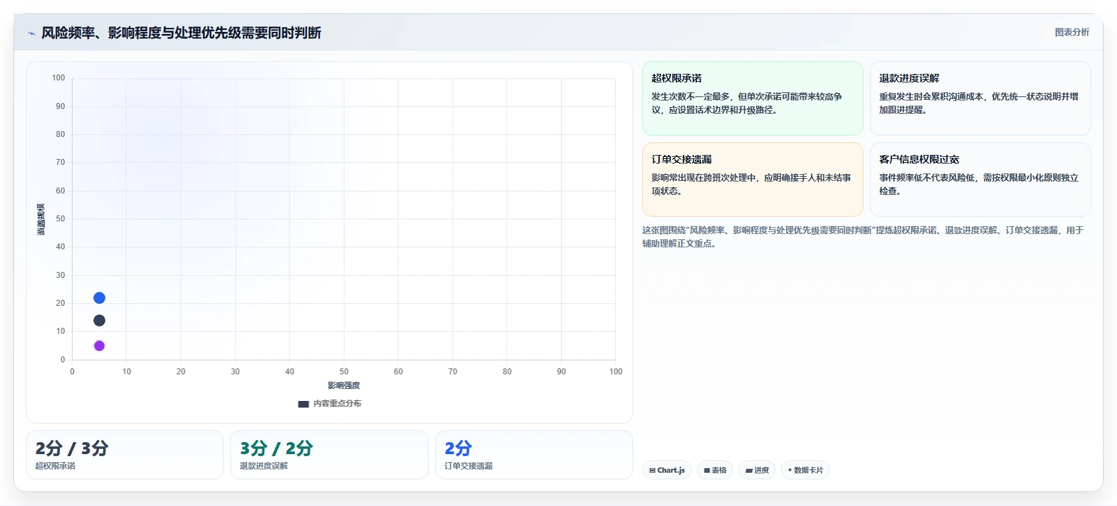Select the purple data point on the chart

99,346
